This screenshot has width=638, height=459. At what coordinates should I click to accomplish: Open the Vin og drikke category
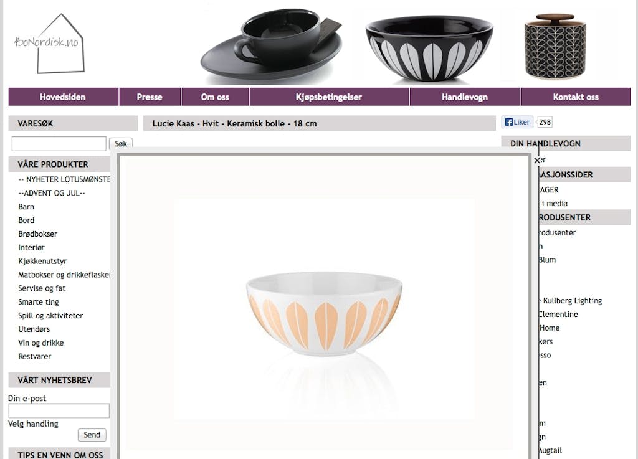pos(40,343)
